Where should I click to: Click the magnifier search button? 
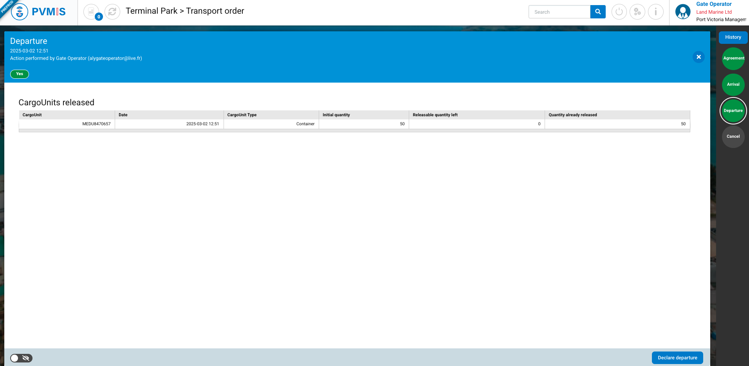pyautogui.click(x=597, y=12)
